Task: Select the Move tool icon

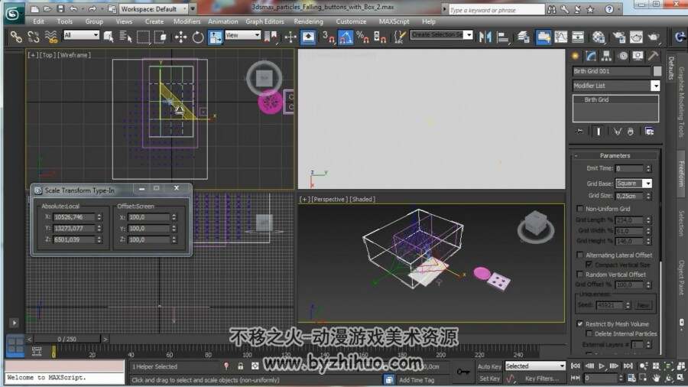Action: tap(180, 37)
